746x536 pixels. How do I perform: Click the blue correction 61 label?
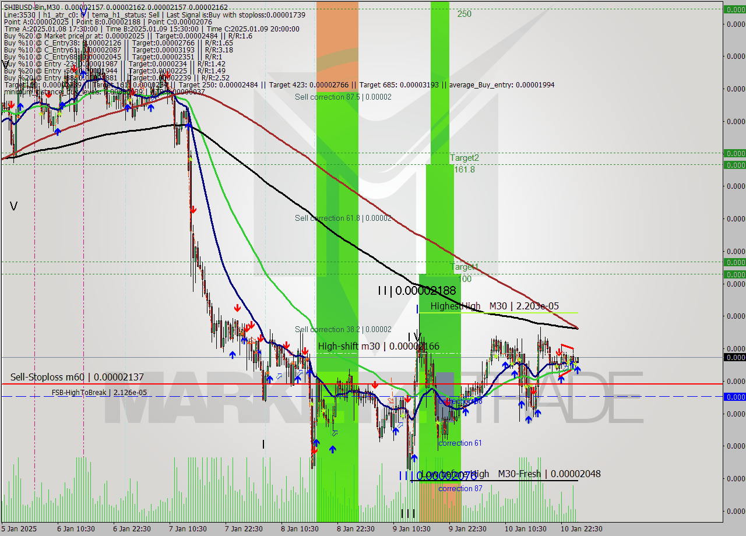point(460,443)
